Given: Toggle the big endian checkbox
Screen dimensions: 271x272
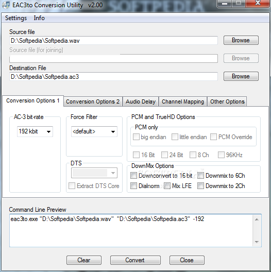Looking at the screenshot, I should tap(136, 137).
